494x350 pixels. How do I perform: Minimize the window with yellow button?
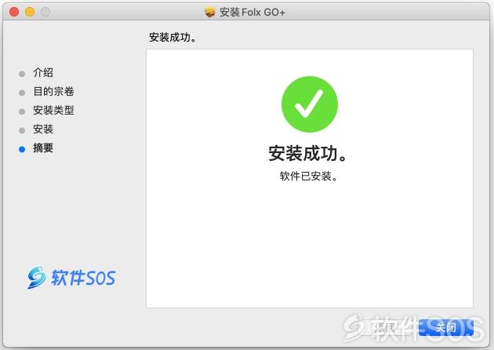(30, 12)
